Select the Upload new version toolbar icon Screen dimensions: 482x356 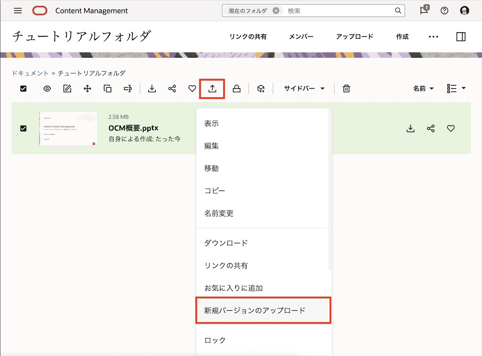click(212, 88)
